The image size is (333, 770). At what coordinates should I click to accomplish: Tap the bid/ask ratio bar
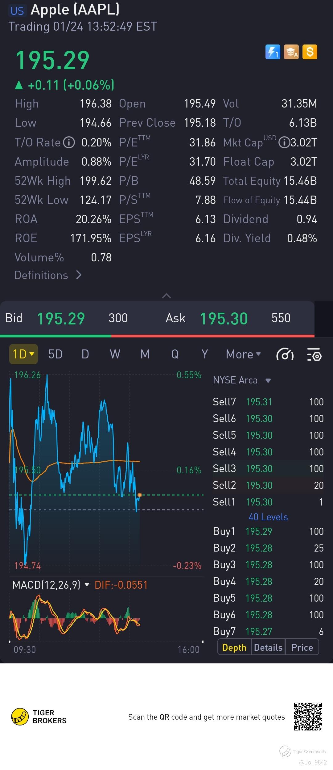pos(157,336)
